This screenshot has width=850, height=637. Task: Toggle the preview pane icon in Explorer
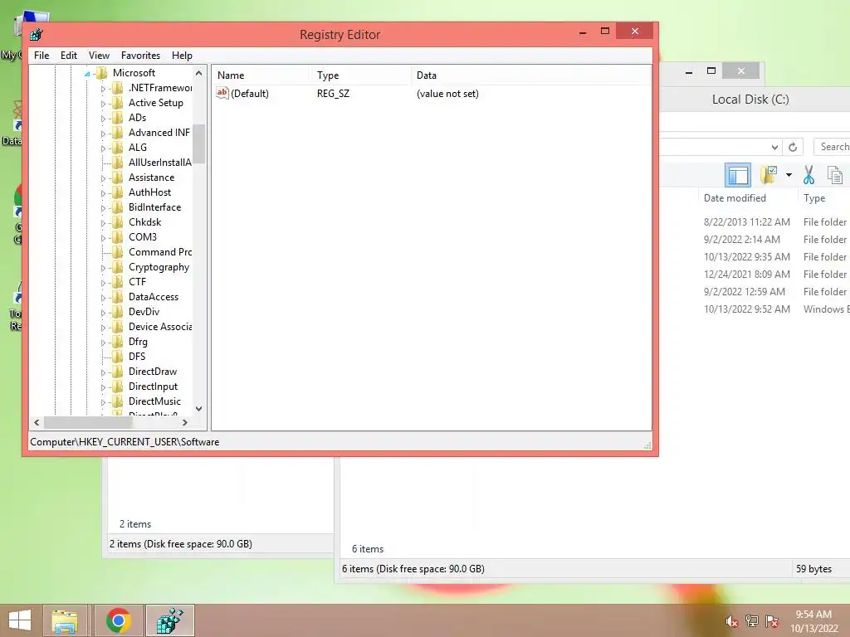click(x=738, y=175)
